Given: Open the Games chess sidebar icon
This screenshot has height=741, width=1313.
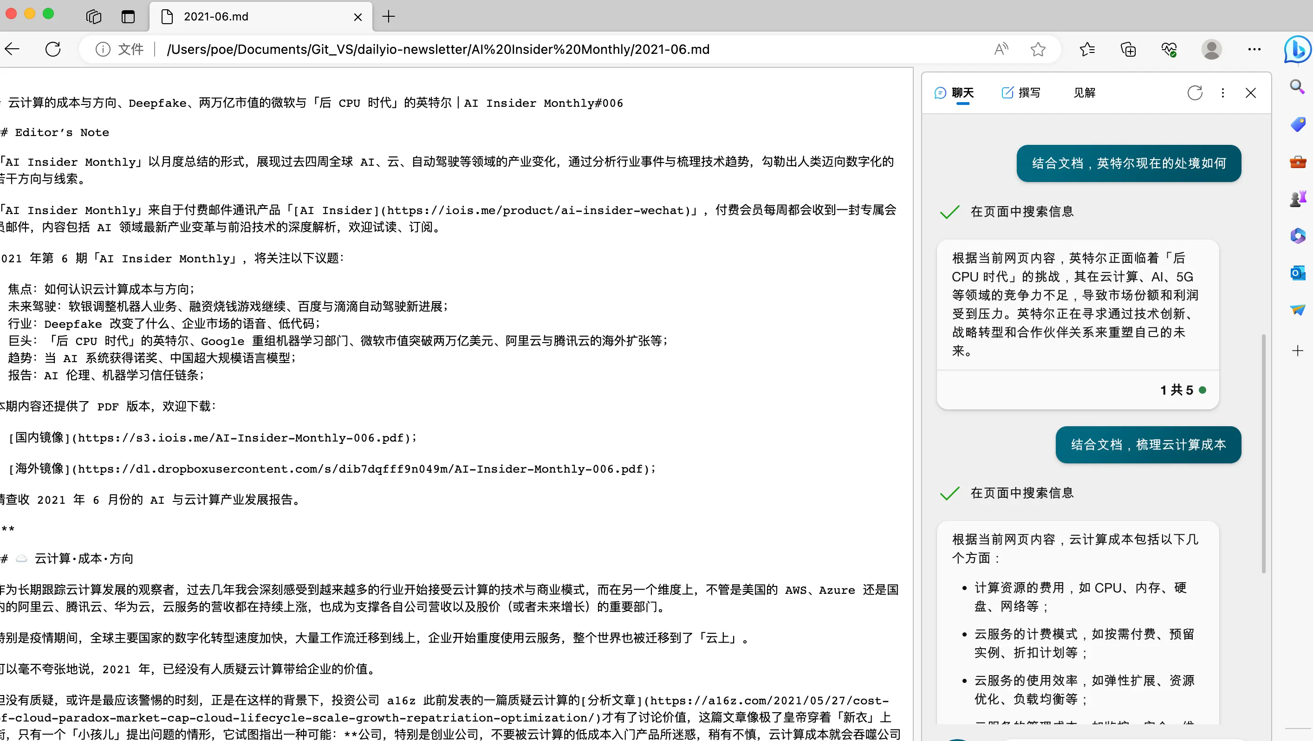Looking at the screenshot, I should pos(1297,199).
